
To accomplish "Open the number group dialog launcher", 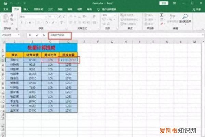I will pos(117,29).
